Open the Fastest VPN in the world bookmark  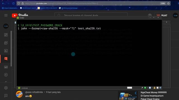[x=47, y=8]
